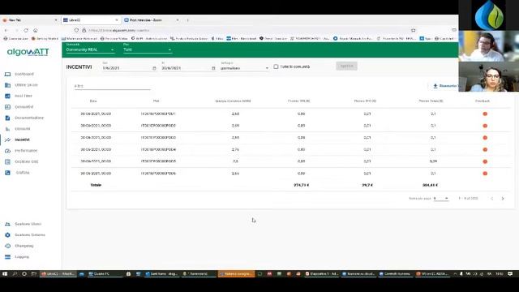Open calendar picker for the start date

pos(154,68)
